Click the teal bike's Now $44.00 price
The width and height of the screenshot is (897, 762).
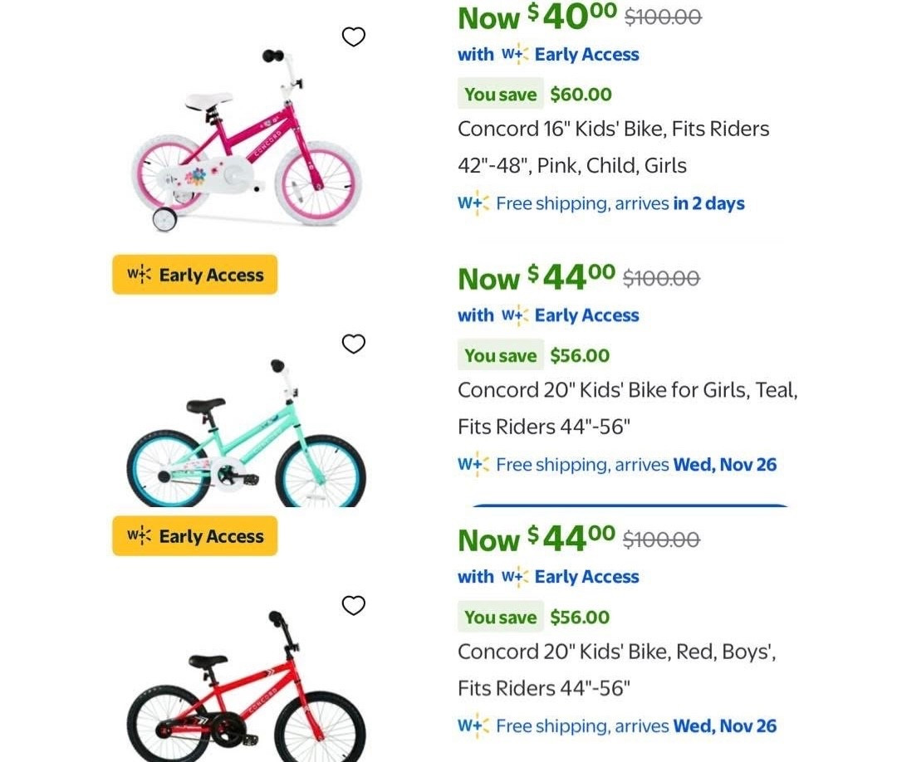coord(537,277)
